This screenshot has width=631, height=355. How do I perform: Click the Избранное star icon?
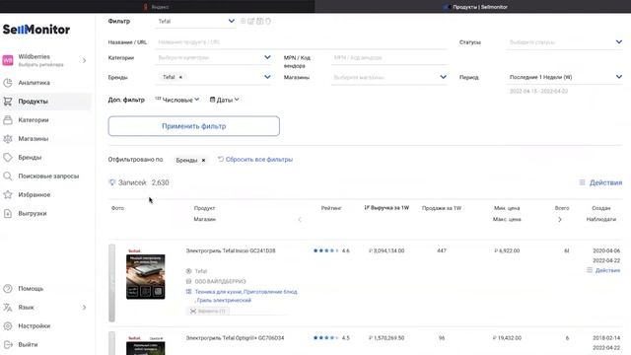(x=8, y=195)
